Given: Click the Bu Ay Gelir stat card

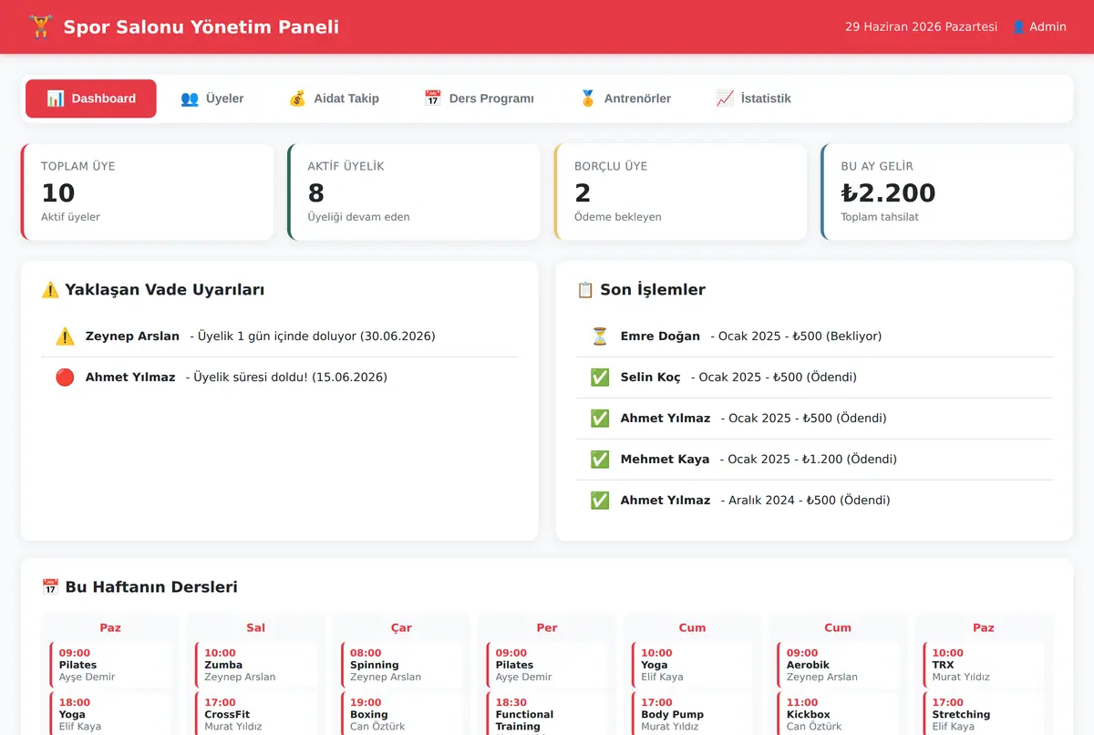Looking at the screenshot, I should click(x=947, y=192).
